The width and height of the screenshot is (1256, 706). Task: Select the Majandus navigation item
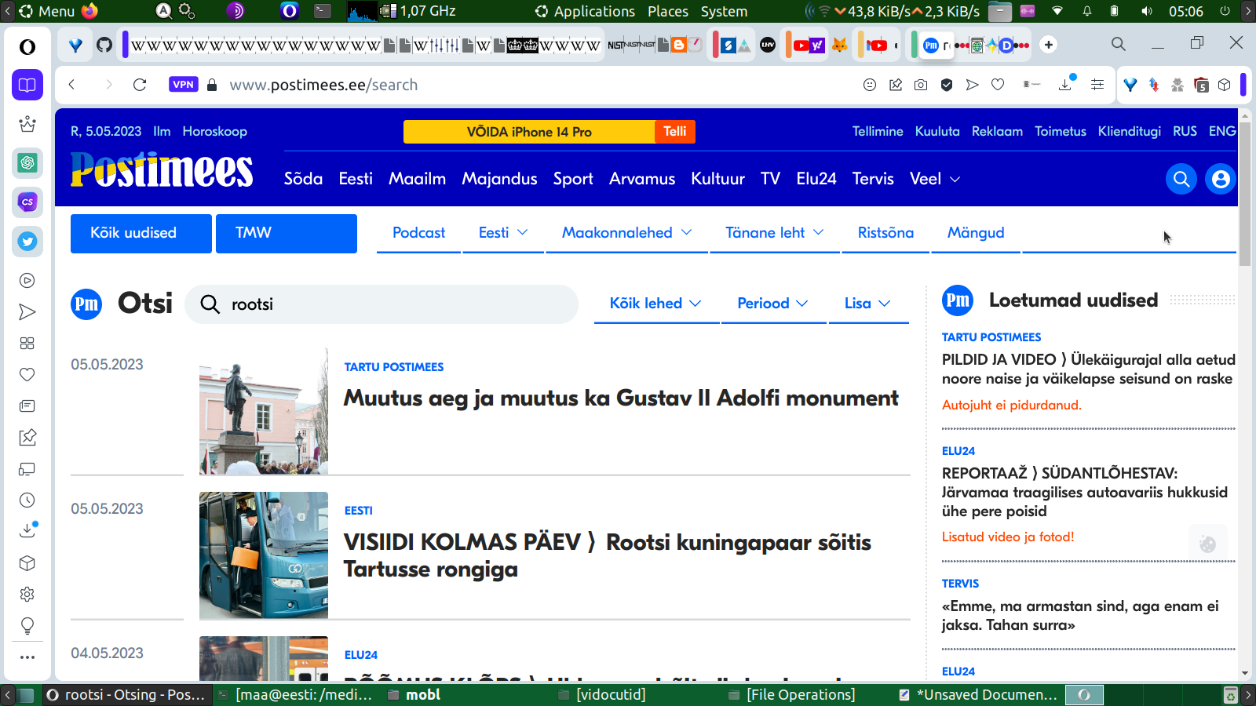[499, 179]
